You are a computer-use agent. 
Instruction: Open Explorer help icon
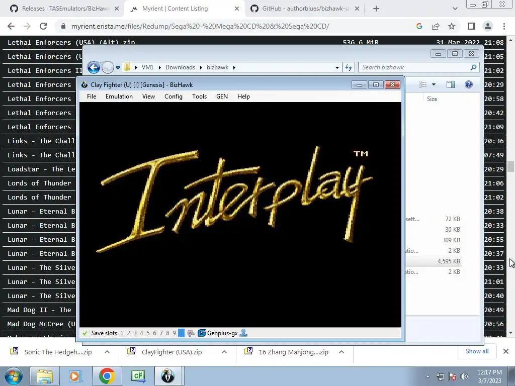tap(469, 84)
